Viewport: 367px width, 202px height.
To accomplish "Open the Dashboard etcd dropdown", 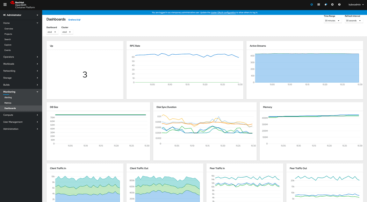I will point(52,32).
